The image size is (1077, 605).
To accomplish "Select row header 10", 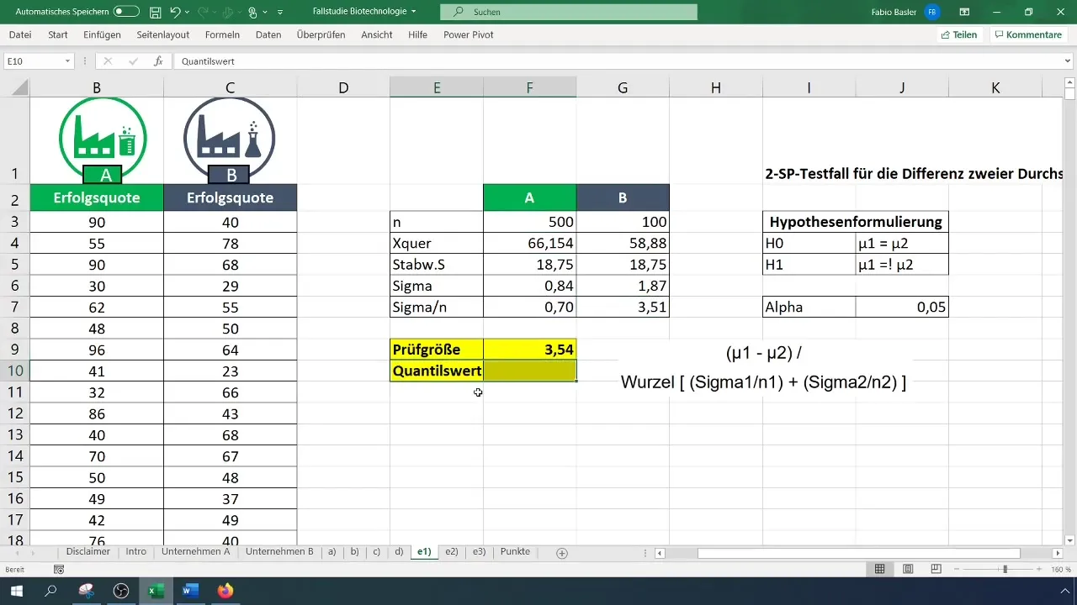I will tap(15, 371).
